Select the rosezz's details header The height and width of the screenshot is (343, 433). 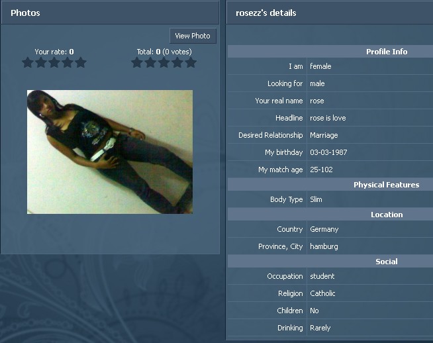[330, 13]
